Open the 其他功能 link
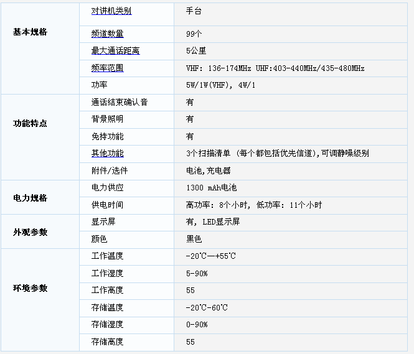This screenshot has width=414, height=354. coord(107,153)
